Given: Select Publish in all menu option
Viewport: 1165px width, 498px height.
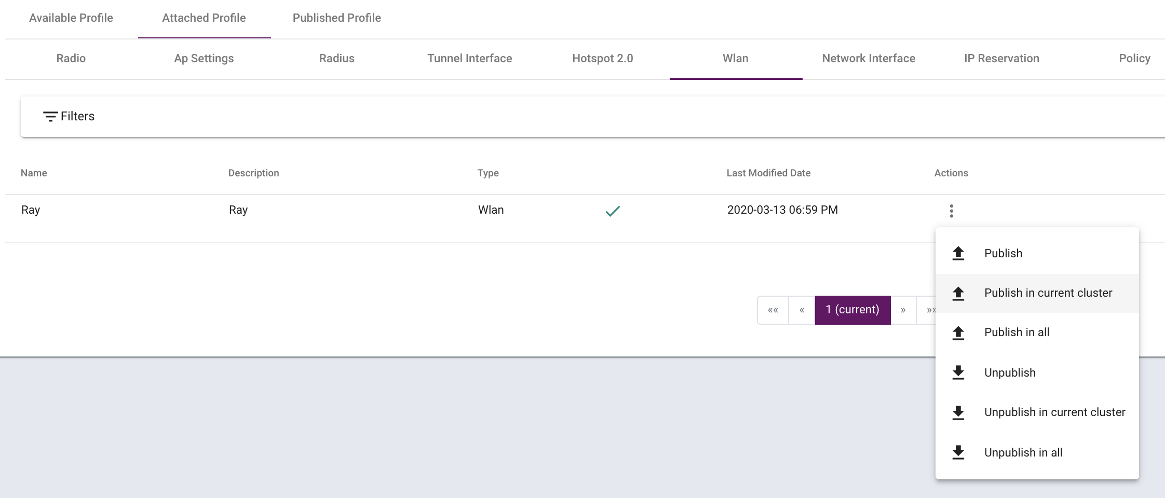Looking at the screenshot, I should [1017, 333].
